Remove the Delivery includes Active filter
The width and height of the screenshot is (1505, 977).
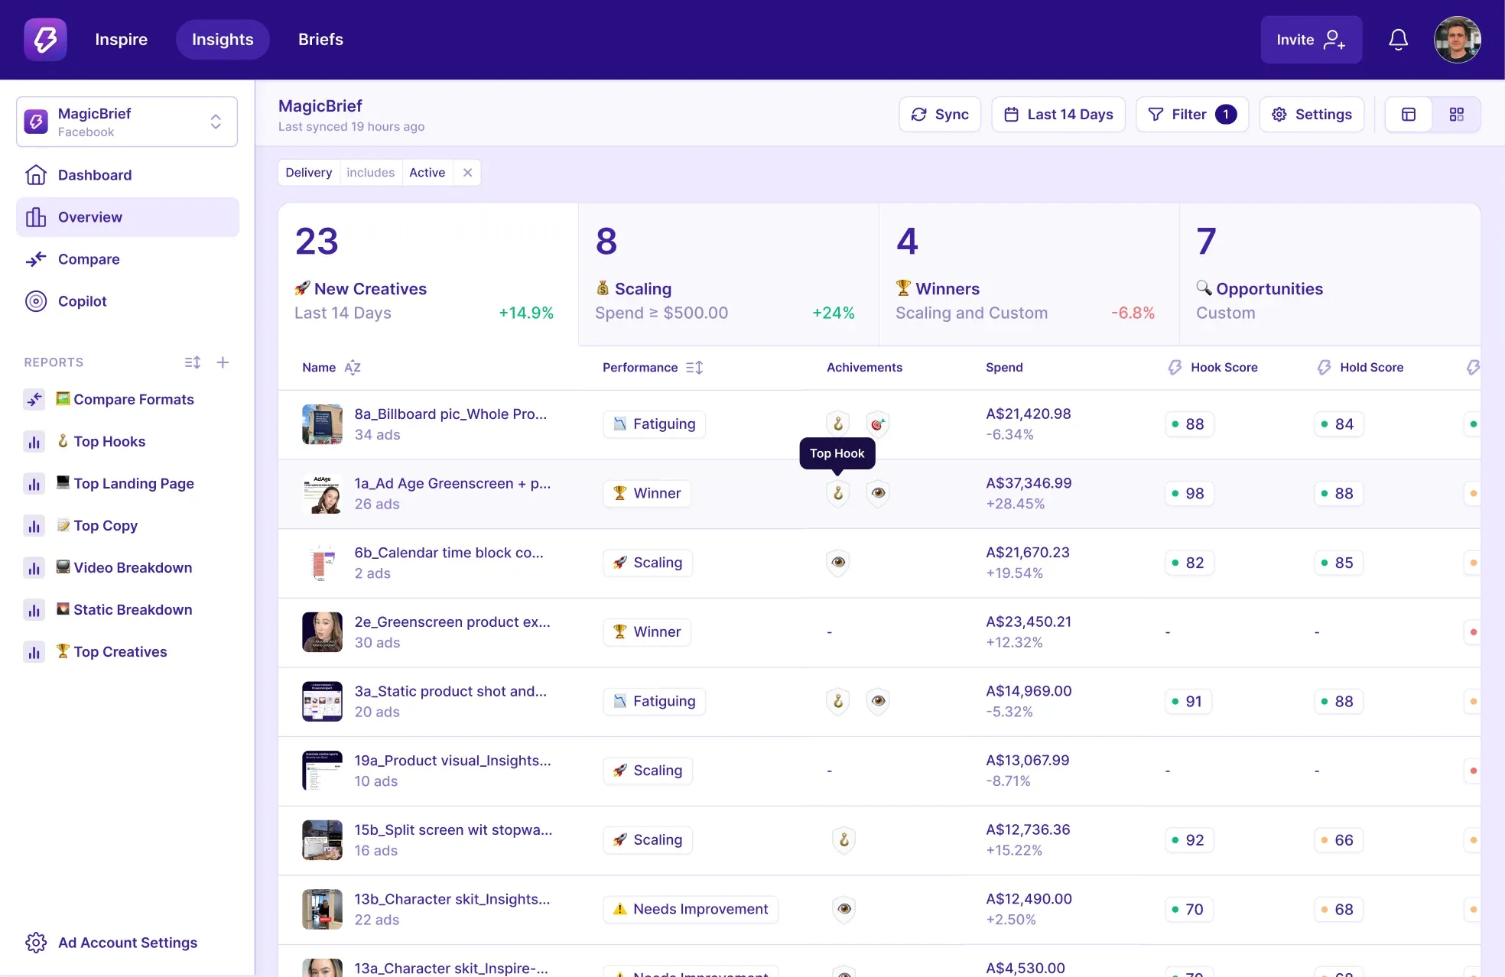pyautogui.click(x=467, y=173)
